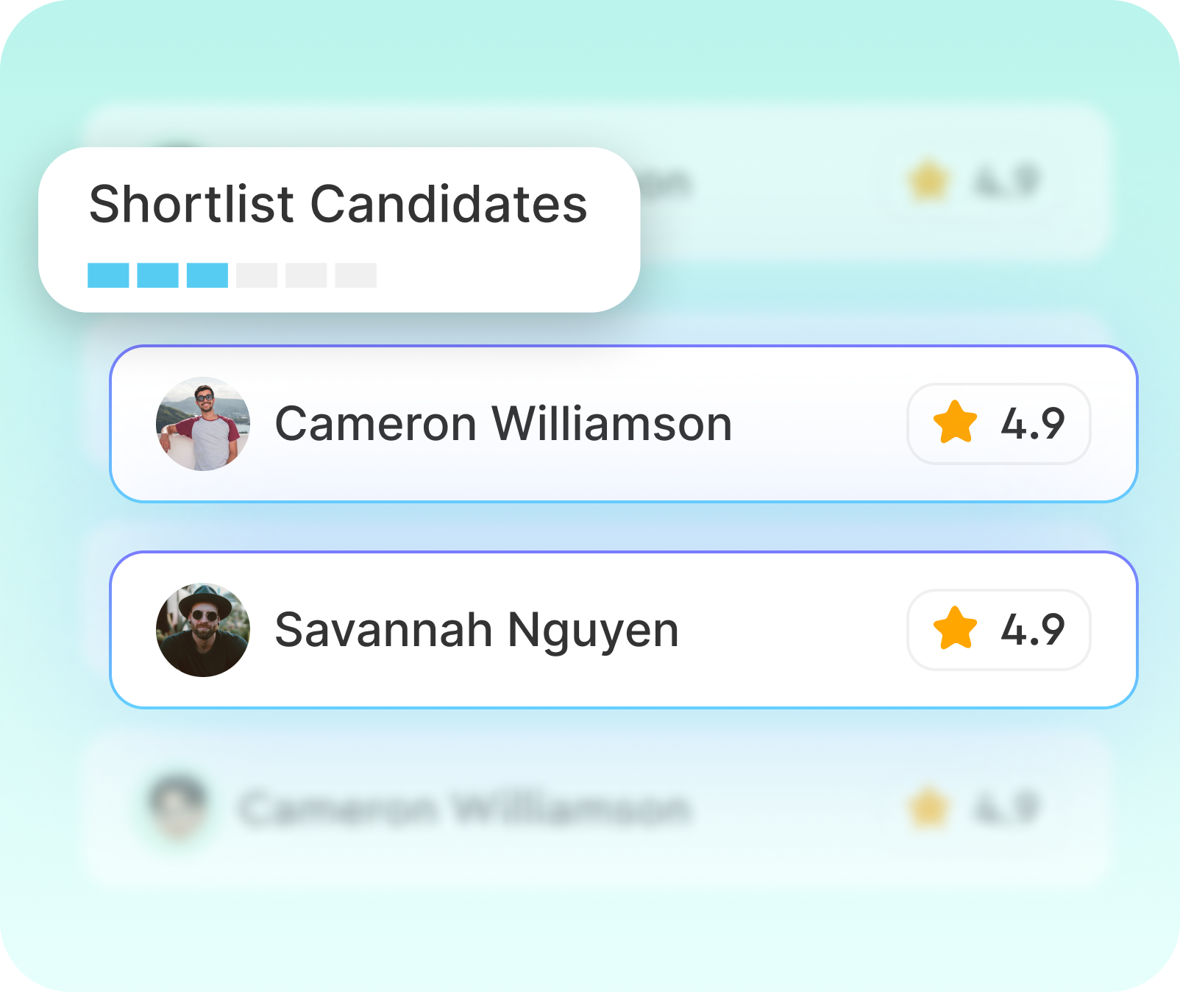Click the star in the sharp Cameron Williamson card
This screenshot has width=1180, height=992.
click(x=955, y=422)
